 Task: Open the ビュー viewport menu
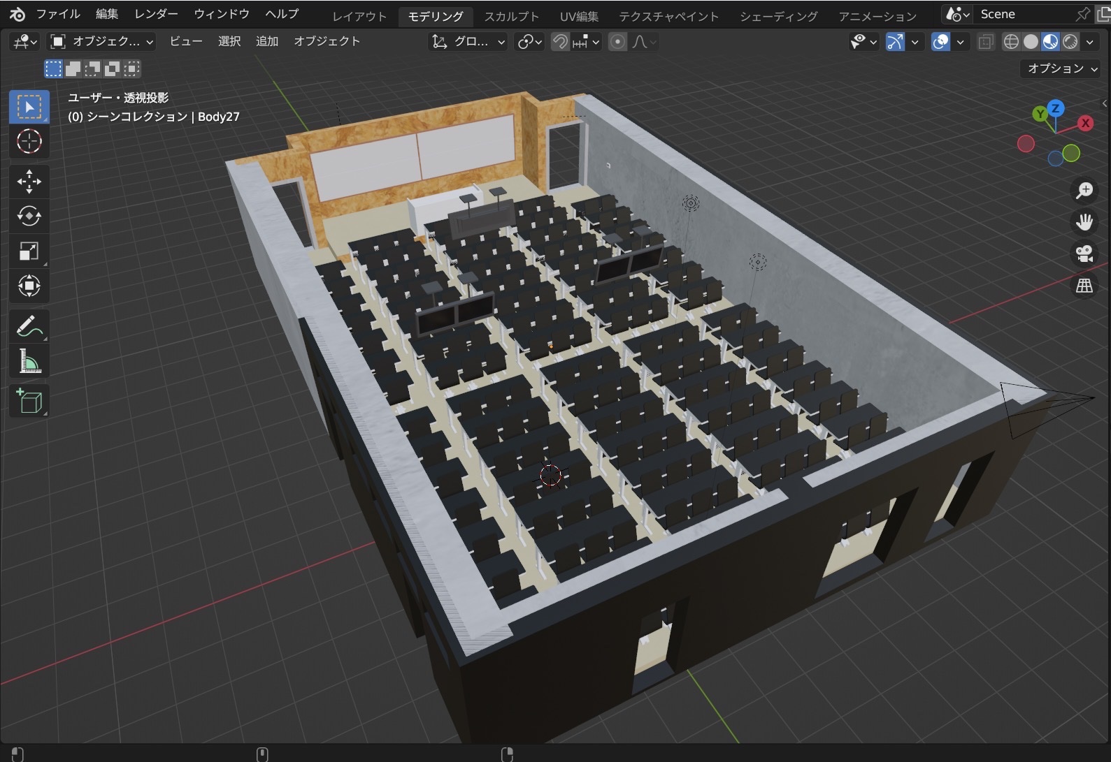coord(186,42)
